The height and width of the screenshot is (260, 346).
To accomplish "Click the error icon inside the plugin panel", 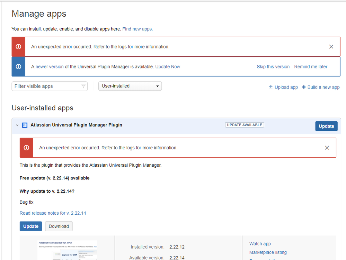I will coord(26,148).
